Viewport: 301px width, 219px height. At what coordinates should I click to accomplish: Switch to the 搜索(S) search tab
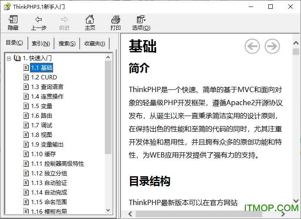point(67,44)
